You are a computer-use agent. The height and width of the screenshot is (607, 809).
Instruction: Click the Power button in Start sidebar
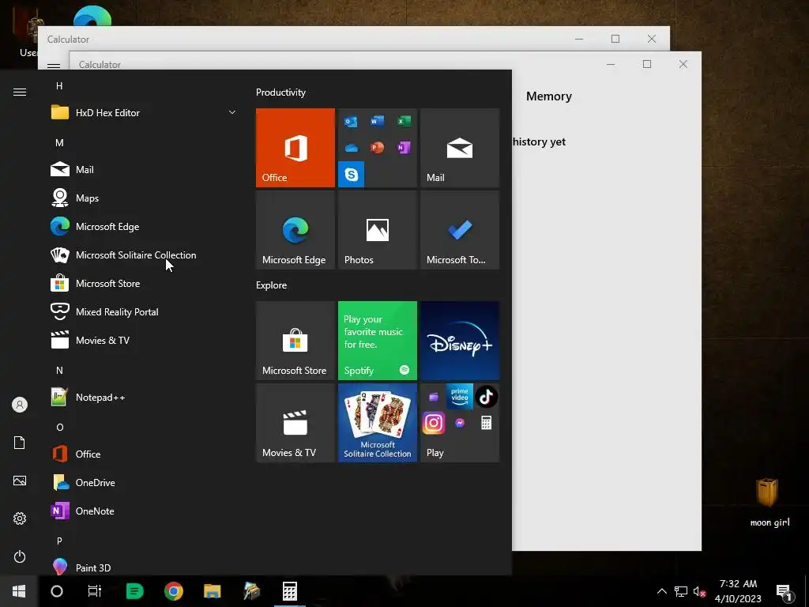pos(20,556)
